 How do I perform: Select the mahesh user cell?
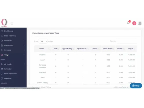pos(43,72)
